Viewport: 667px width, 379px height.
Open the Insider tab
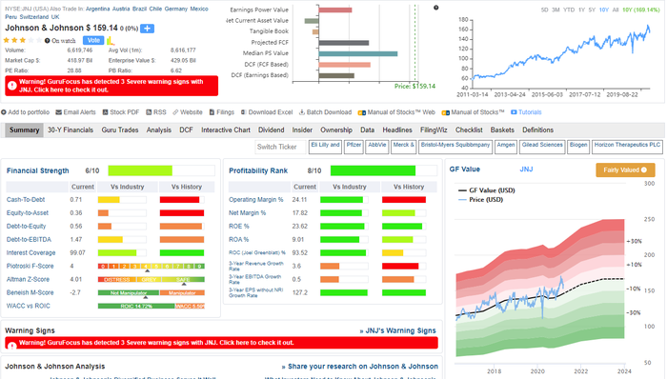click(302, 130)
